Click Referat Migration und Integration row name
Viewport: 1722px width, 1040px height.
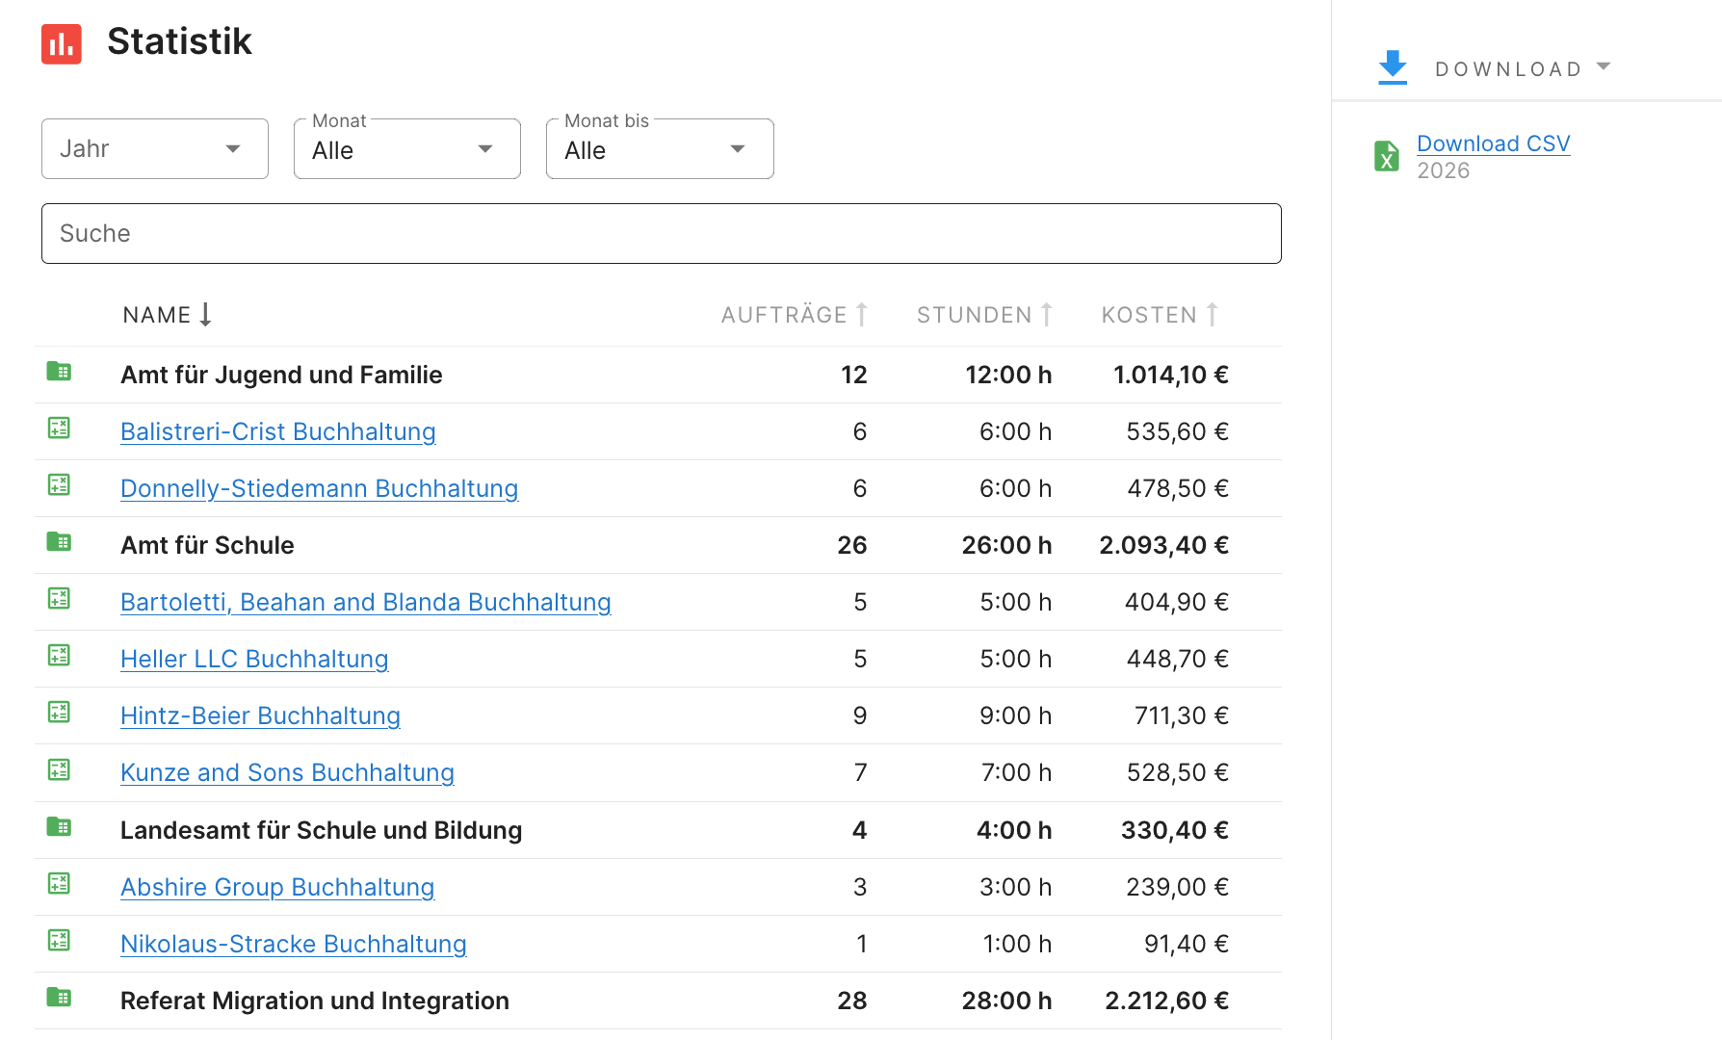coord(315,1001)
